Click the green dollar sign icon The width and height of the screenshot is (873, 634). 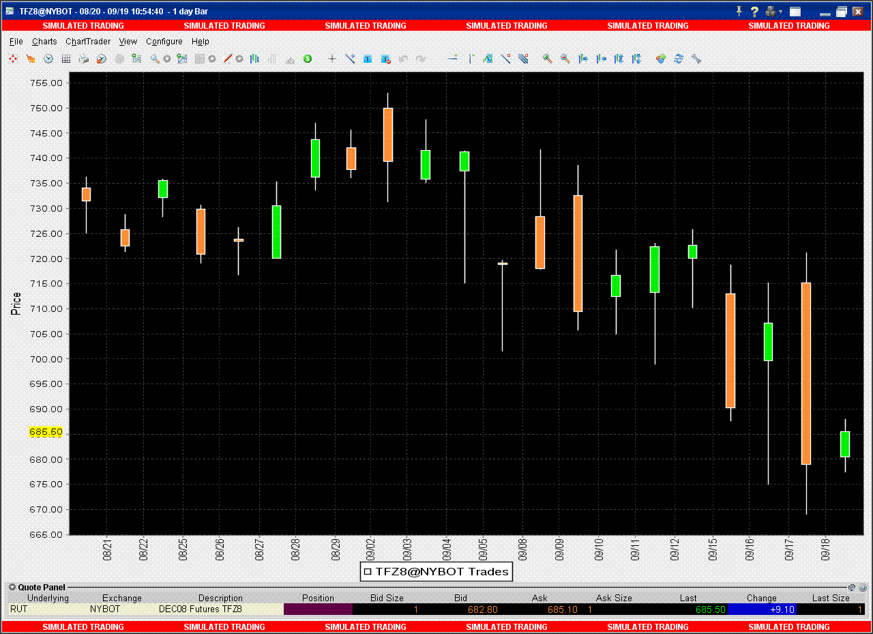308,59
